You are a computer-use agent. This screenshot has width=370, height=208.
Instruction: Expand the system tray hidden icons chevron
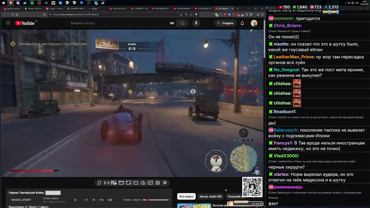[x=346, y=3]
